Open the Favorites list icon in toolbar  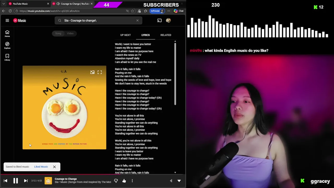pyautogui.click(x=146, y=11)
